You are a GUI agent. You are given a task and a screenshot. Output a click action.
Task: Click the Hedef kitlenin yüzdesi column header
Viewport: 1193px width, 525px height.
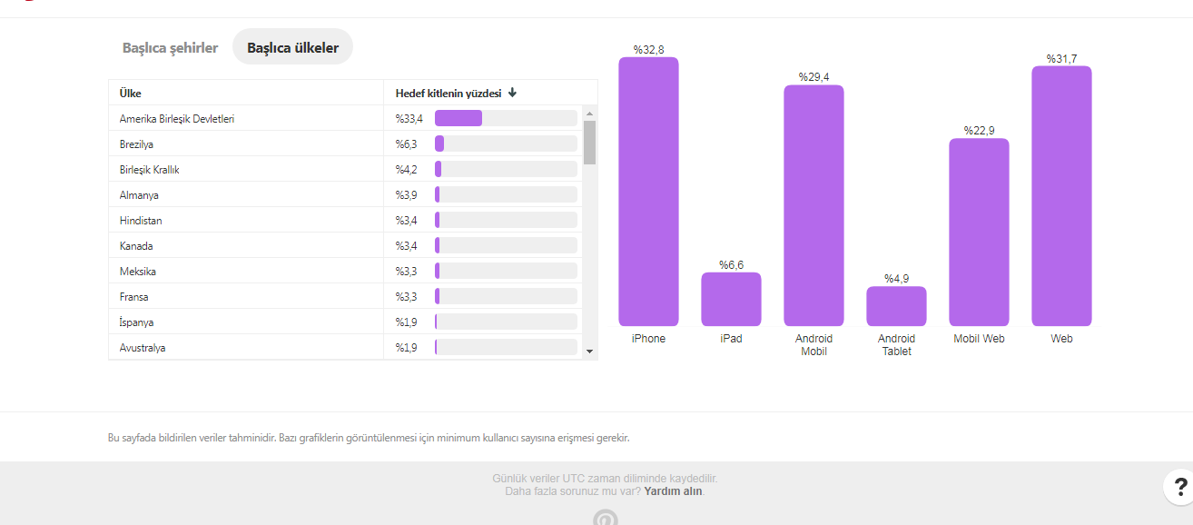[449, 94]
